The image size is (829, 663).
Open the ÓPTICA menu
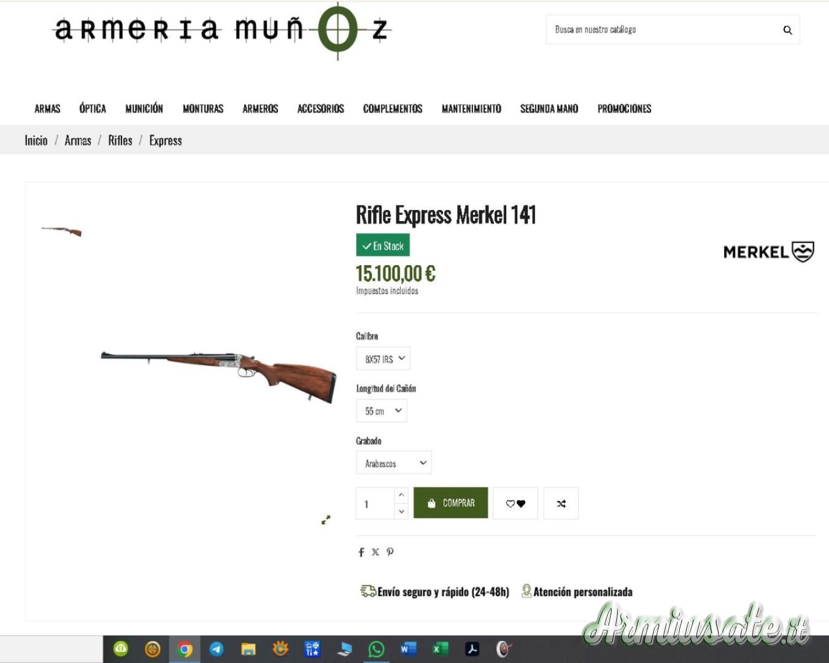(92, 108)
